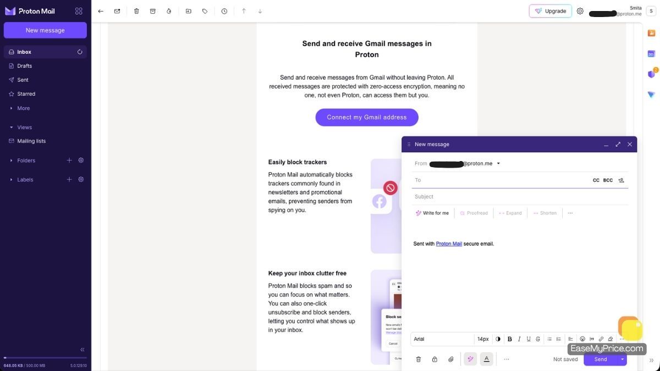Click the Subject field in composer
Image resolution: width=660 pixels, height=371 pixels.
(520, 197)
